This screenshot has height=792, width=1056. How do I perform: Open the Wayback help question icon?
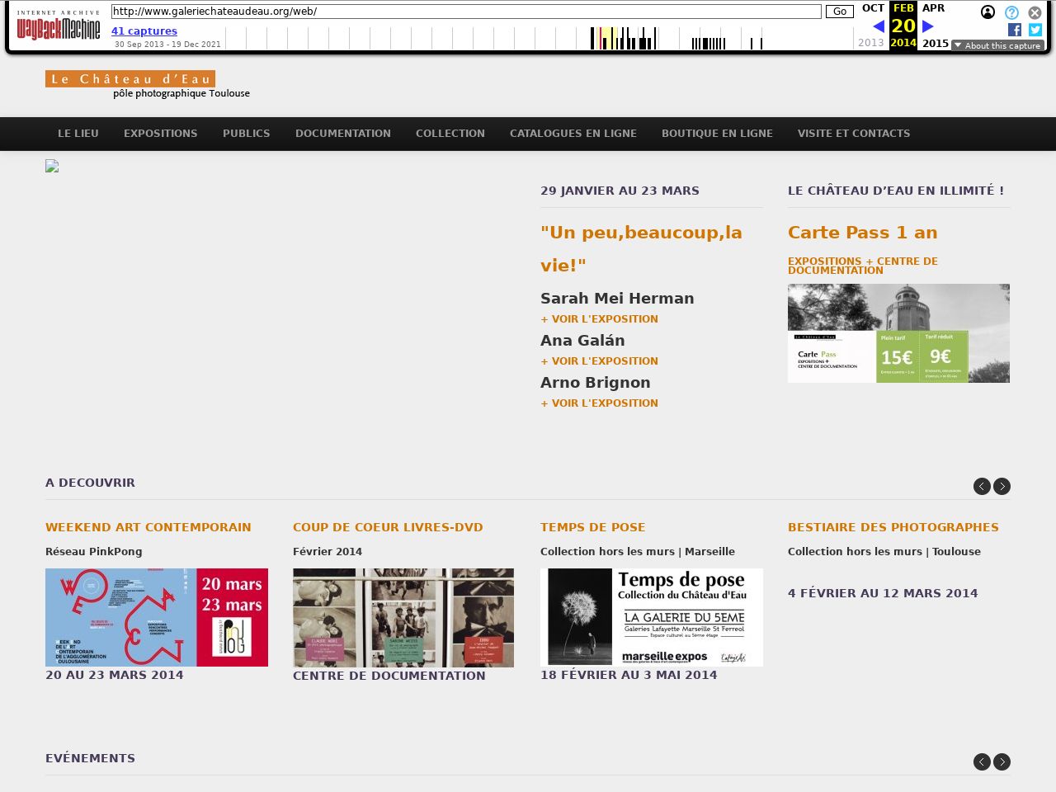(1011, 12)
